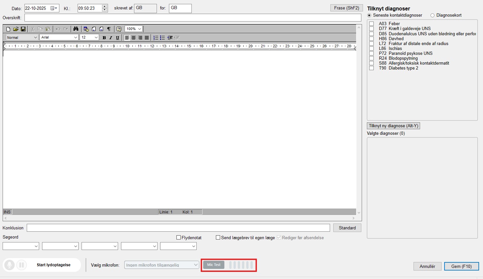Click into the Konklusion text field
483x279 pixels.
coord(178,228)
